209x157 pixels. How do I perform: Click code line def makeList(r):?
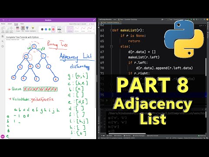tap(128, 30)
